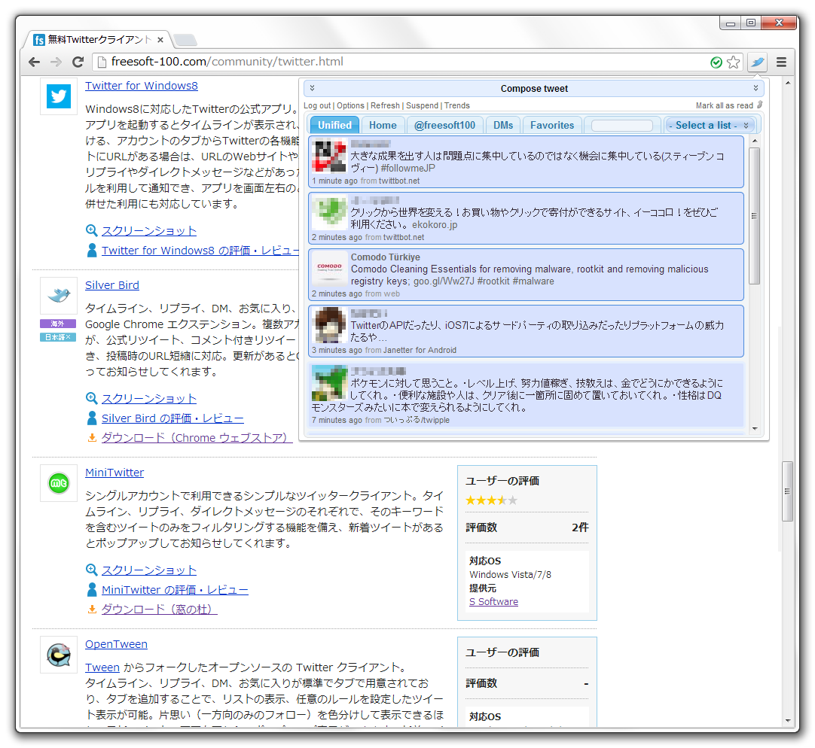Click the search field tab in Silver Bird

(x=622, y=125)
